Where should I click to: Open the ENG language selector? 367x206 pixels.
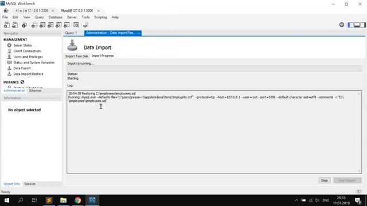[326, 200]
